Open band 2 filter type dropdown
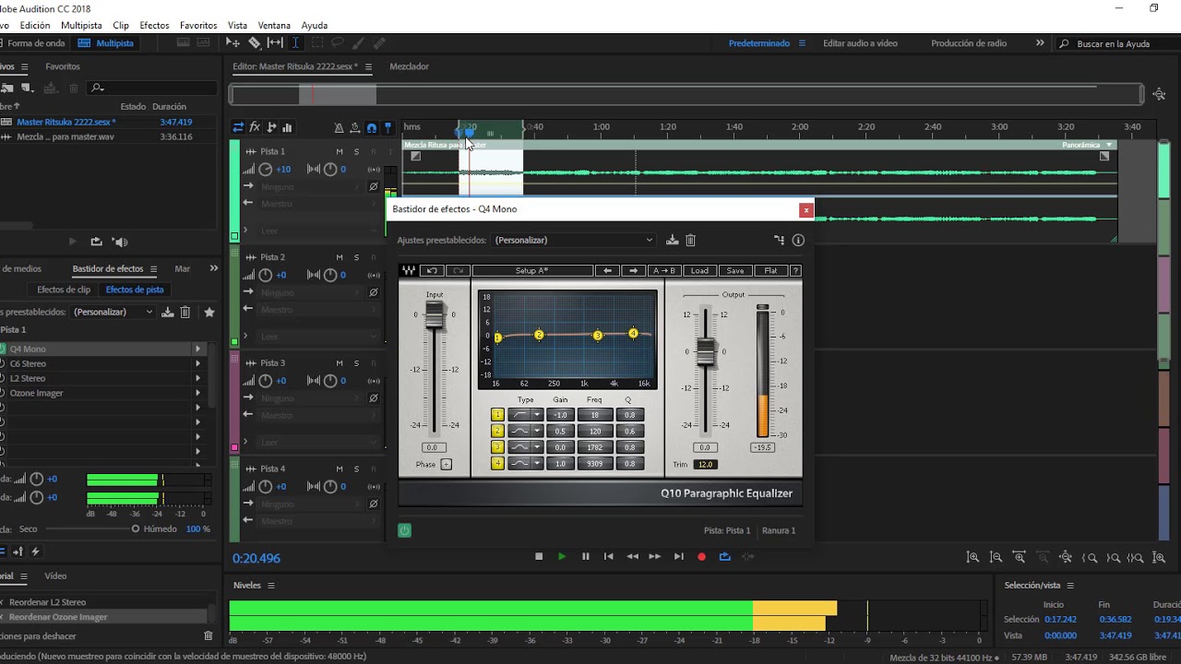The width and height of the screenshot is (1181, 664). (537, 431)
